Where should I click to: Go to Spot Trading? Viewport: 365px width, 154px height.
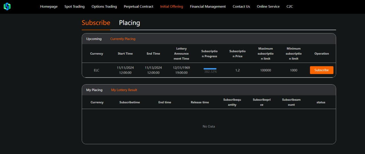pyautogui.click(x=74, y=7)
